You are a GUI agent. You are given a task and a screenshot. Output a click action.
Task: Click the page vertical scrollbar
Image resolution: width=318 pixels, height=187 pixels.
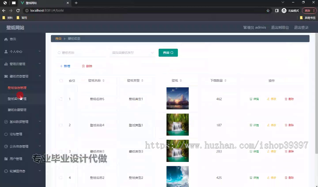(316, 93)
